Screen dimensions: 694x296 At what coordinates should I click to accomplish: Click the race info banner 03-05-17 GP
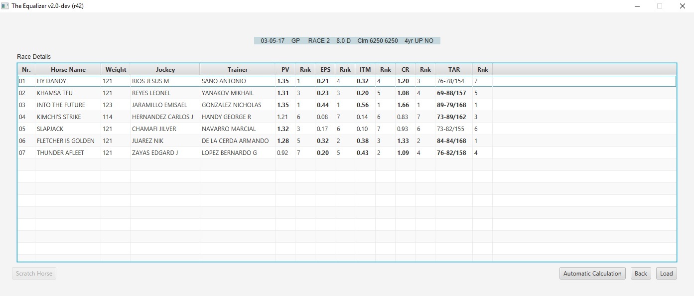coord(347,41)
